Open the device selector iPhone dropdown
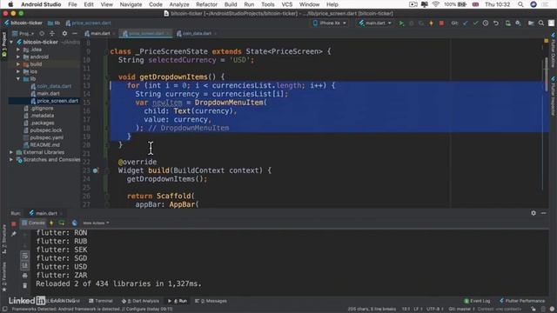The width and height of the screenshot is (557, 313). (329, 23)
